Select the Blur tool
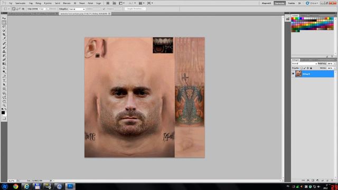The image size is (338, 190). [4, 68]
